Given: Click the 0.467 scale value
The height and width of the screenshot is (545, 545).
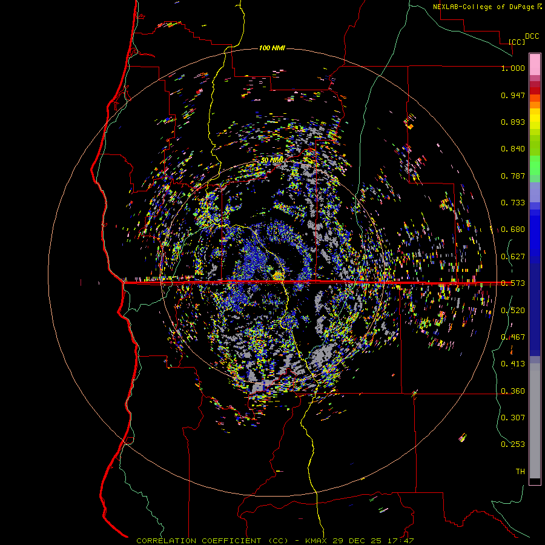Looking at the screenshot, I should point(513,337).
